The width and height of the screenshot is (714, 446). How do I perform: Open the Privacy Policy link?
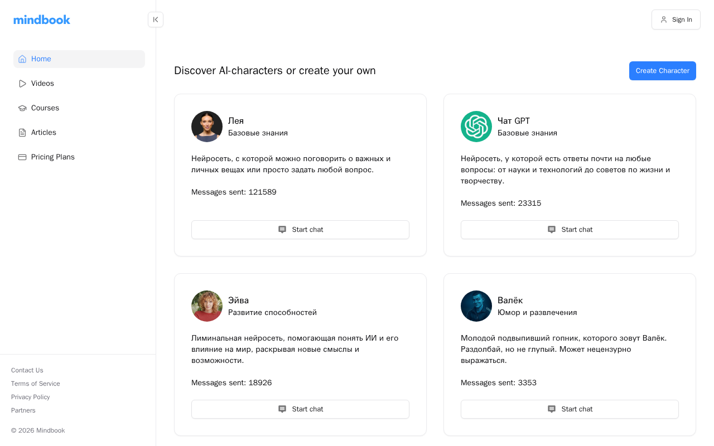pos(31,397)
